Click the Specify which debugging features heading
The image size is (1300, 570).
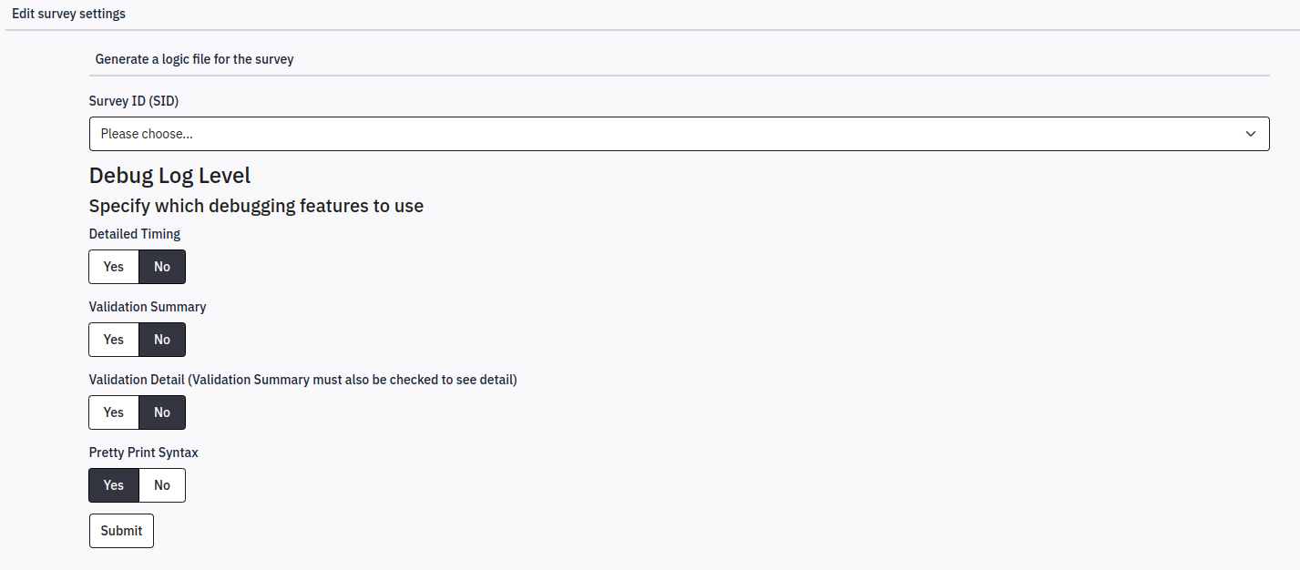click(x=256, y=206)
